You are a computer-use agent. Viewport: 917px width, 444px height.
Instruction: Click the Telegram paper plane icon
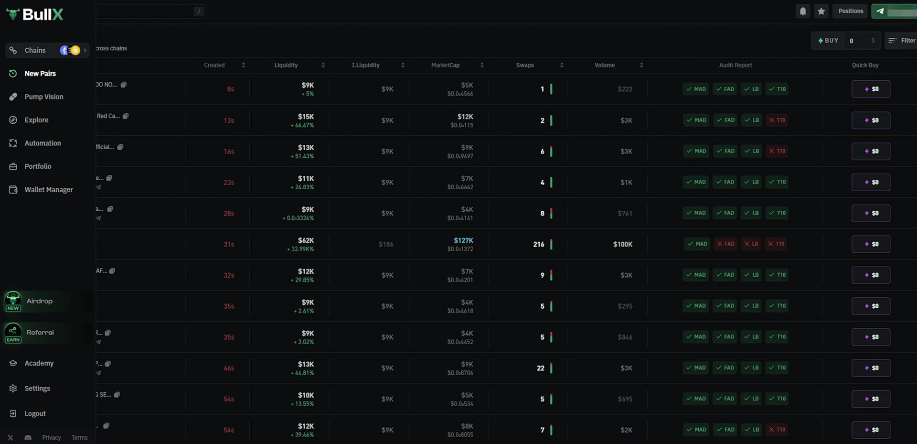[x=880, y=11]
